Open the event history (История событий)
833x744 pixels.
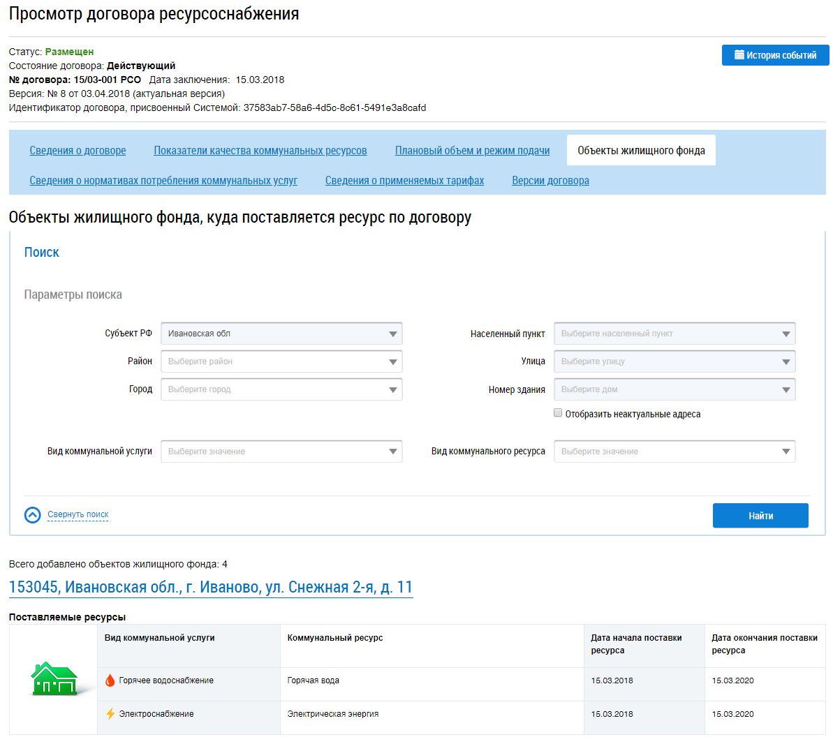pos(775,55)
